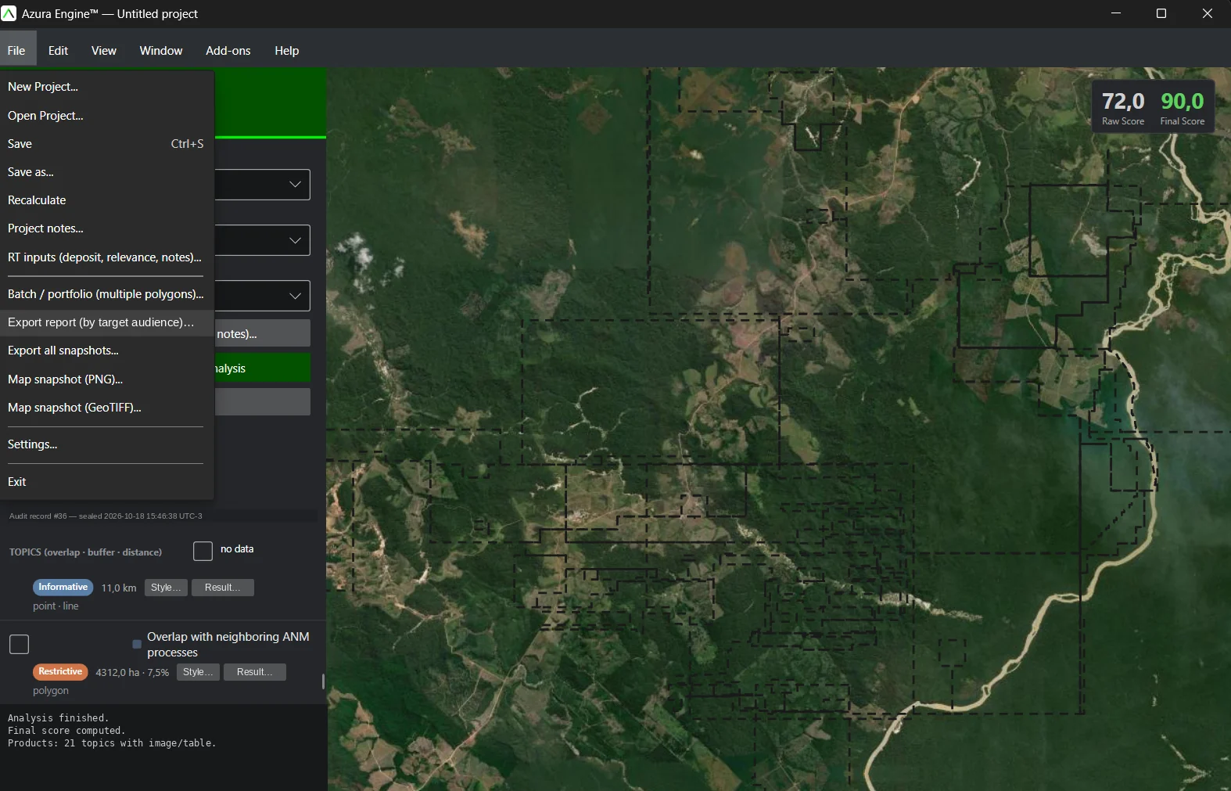The width and height of the screenshot is (1231, 791).
Task: Expand the second dropdown in side panel
Action: tap(295, 240)
